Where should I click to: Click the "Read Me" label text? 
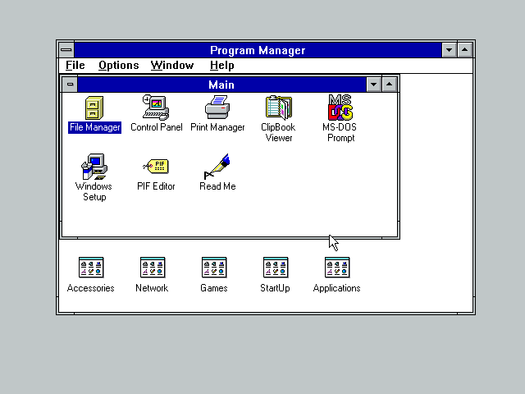(x=217, y=186)
